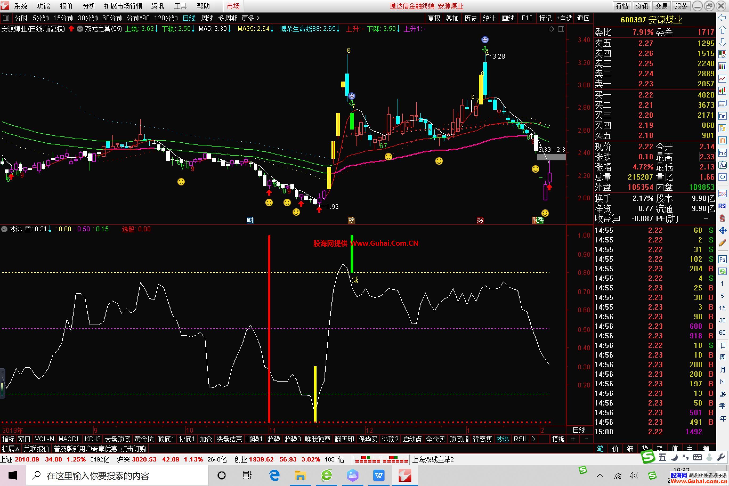The width and height of the screenshot is (729, 486).
Task: Open the 功能 menu
Action: [x=43, y=6]
